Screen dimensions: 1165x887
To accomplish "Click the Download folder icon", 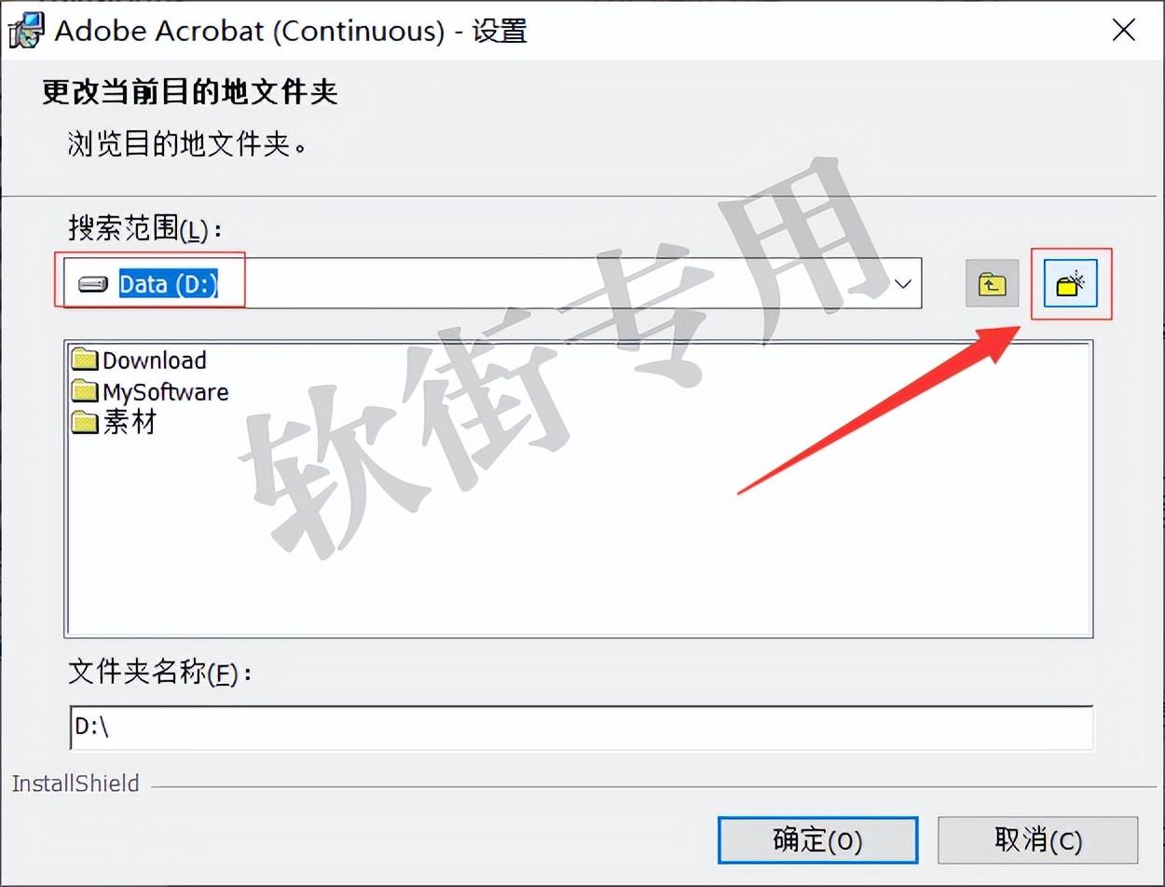I will (86, 360).
